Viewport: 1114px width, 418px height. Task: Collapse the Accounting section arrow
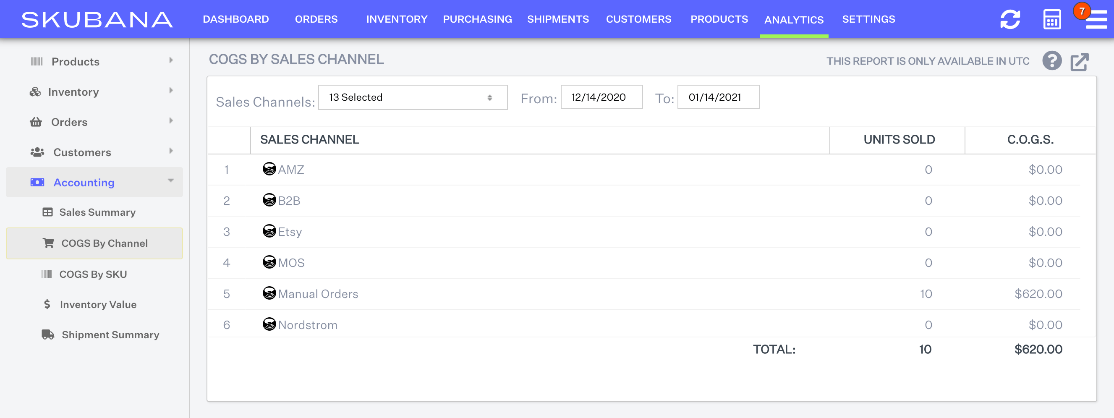171,181
